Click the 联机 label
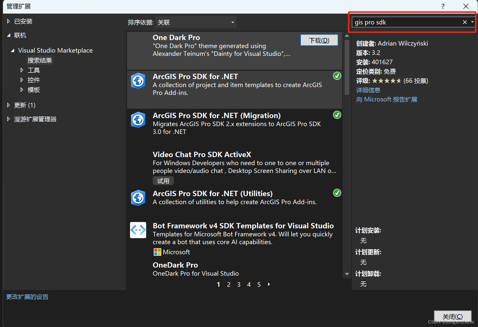 coord(20,35)
